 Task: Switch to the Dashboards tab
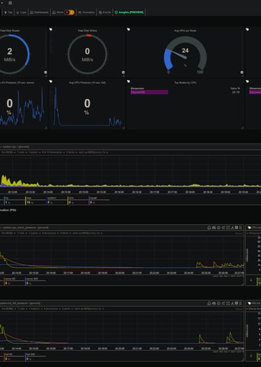pos(39,13)
